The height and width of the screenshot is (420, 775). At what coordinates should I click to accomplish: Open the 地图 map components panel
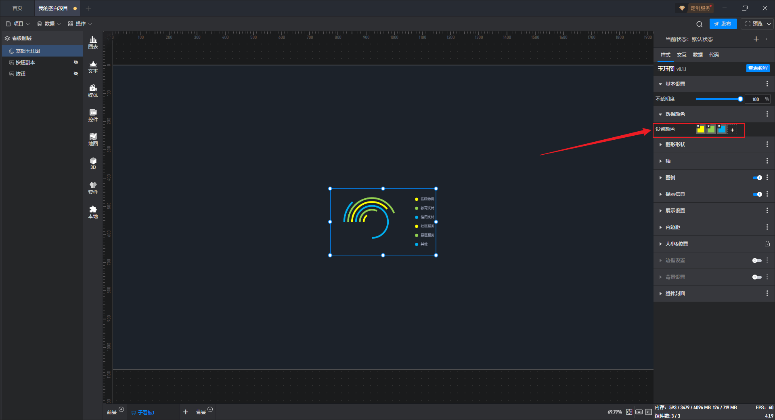point(93,139)
